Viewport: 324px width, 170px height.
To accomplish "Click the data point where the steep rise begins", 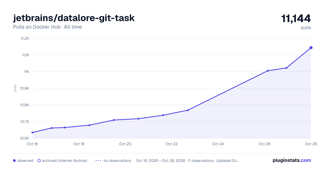I will (x=188, y=110).
